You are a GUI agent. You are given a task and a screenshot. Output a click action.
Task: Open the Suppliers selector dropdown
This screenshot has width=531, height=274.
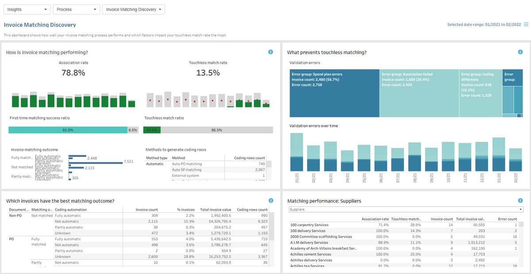tap(405, 209)
